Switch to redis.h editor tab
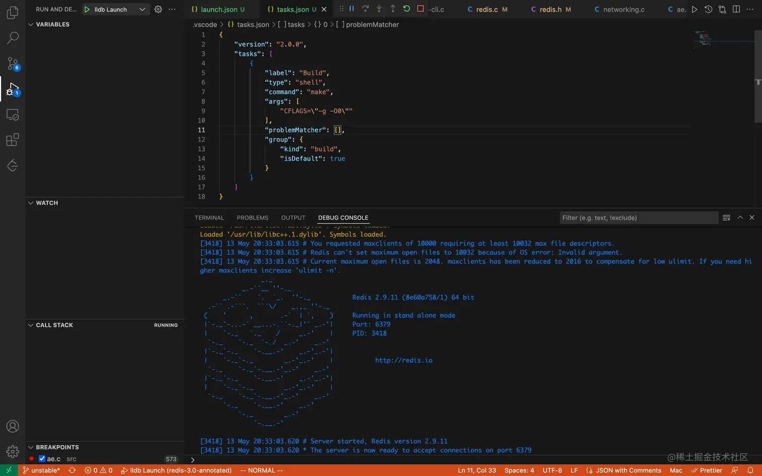The width and height of the screenshot is (762, 476). click(551, 9)
